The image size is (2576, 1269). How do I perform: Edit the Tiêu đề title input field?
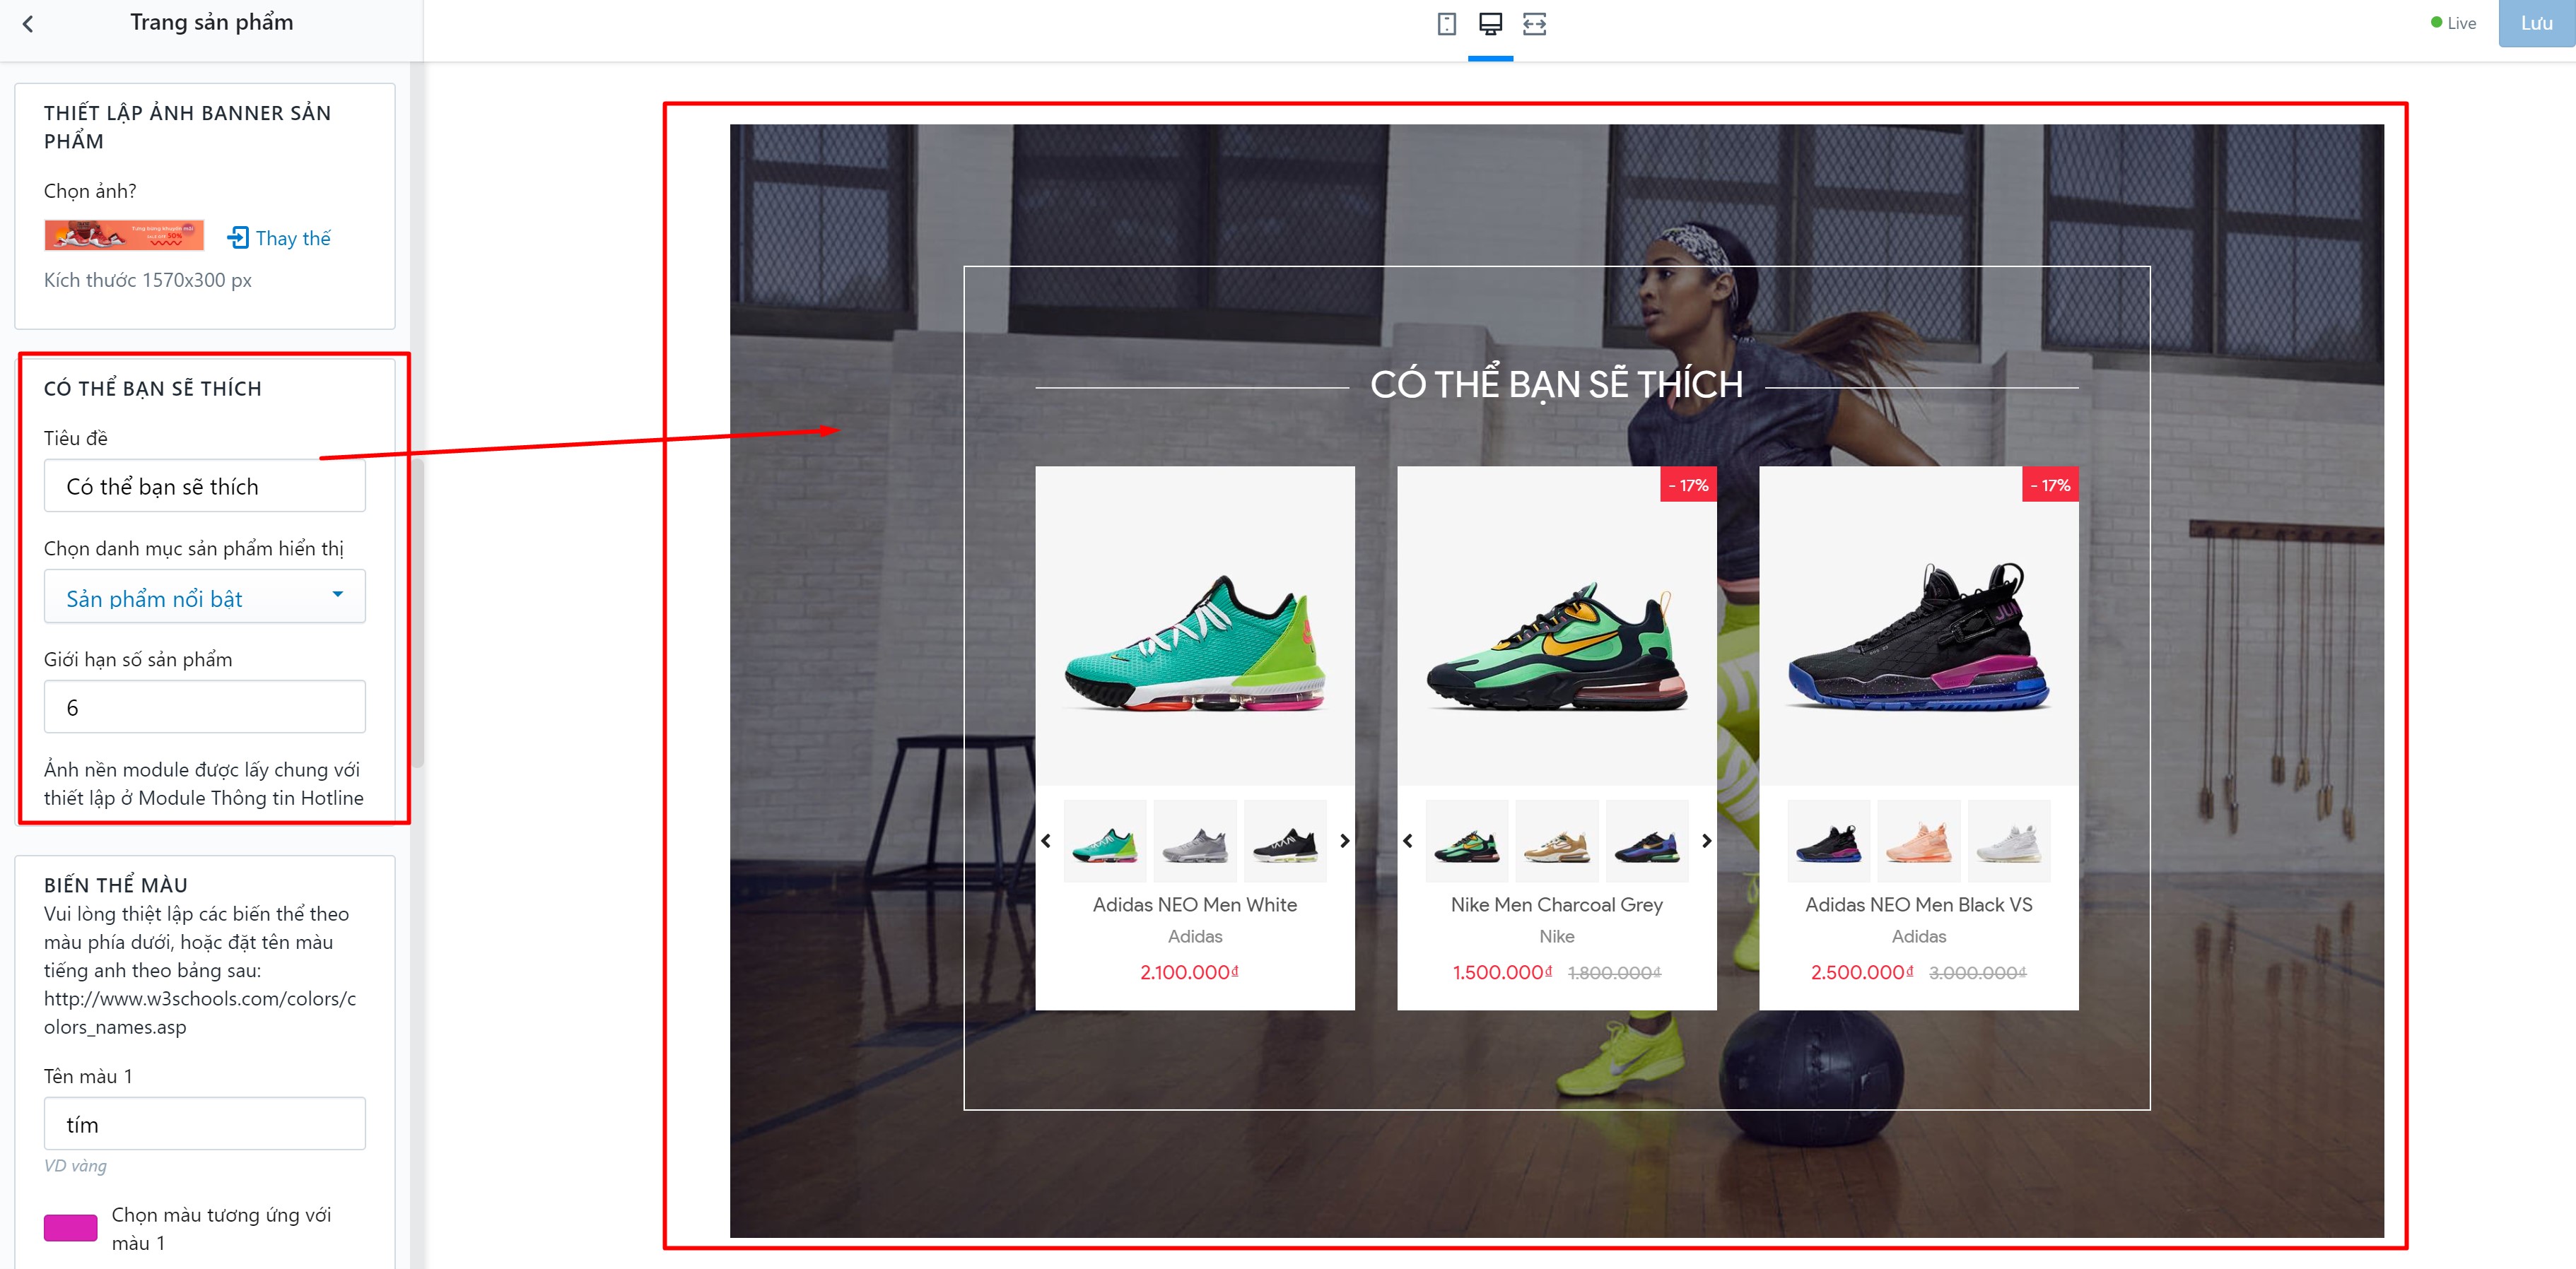[205, 487]
